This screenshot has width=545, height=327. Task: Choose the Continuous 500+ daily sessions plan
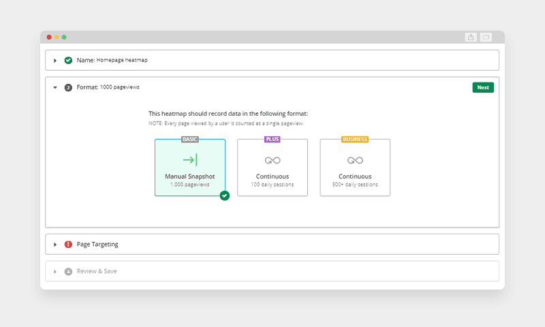355,168
